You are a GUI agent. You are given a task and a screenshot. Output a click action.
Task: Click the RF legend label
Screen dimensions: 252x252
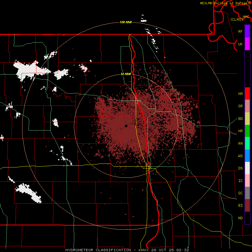(240, 31)
